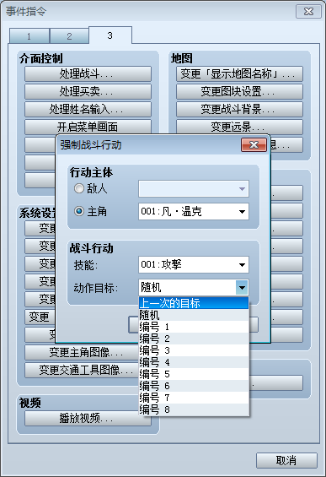Click the 开启菜单画面 button
This screenshot has width=326, height=477.
(x=88, y=127)
